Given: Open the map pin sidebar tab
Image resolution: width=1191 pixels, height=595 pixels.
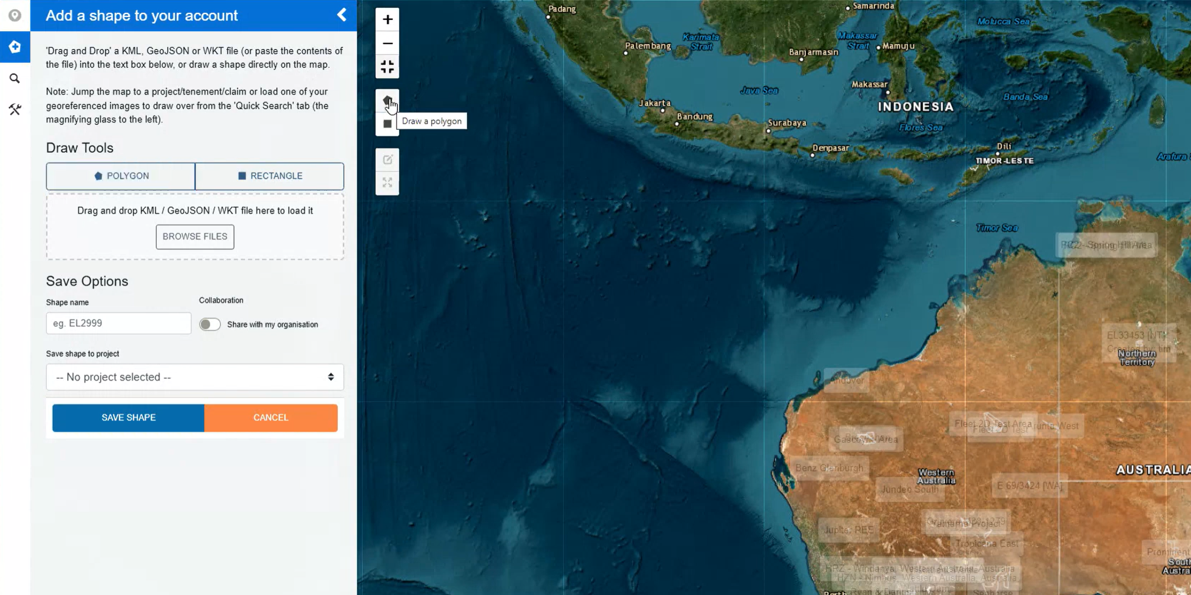Looking at the screenshot, I should (x=15, y=15).
